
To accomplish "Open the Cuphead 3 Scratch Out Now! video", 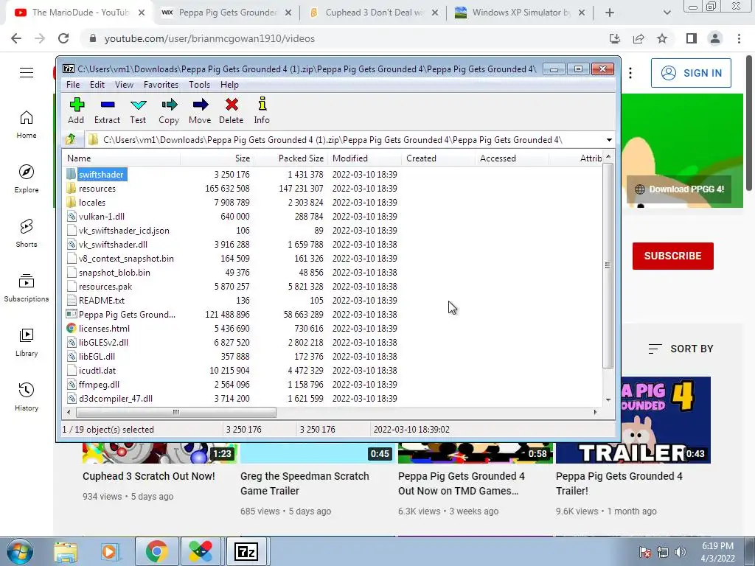I will point(149,476).
